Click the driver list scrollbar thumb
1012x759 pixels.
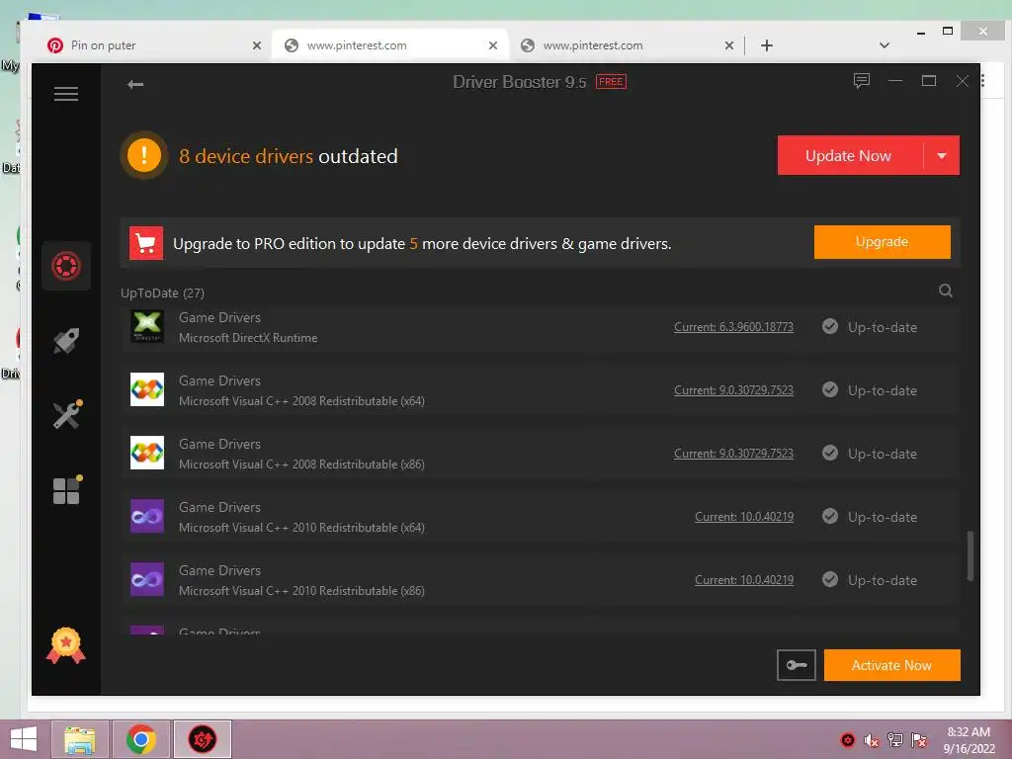tap(970, 555)
